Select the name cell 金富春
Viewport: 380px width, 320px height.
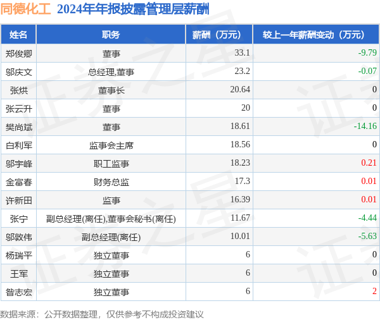18,182
